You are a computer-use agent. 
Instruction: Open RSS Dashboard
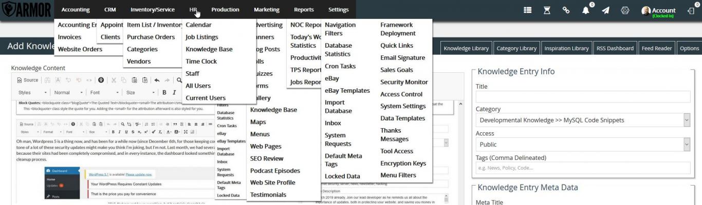click(615, 48)
